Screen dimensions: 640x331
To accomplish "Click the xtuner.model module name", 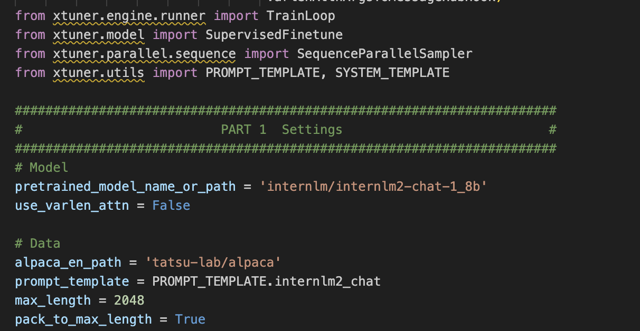I will click(x=98, y=35).
